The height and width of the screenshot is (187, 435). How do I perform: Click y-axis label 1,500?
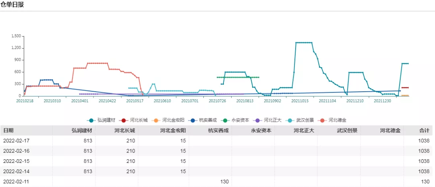tap(16, 36)
